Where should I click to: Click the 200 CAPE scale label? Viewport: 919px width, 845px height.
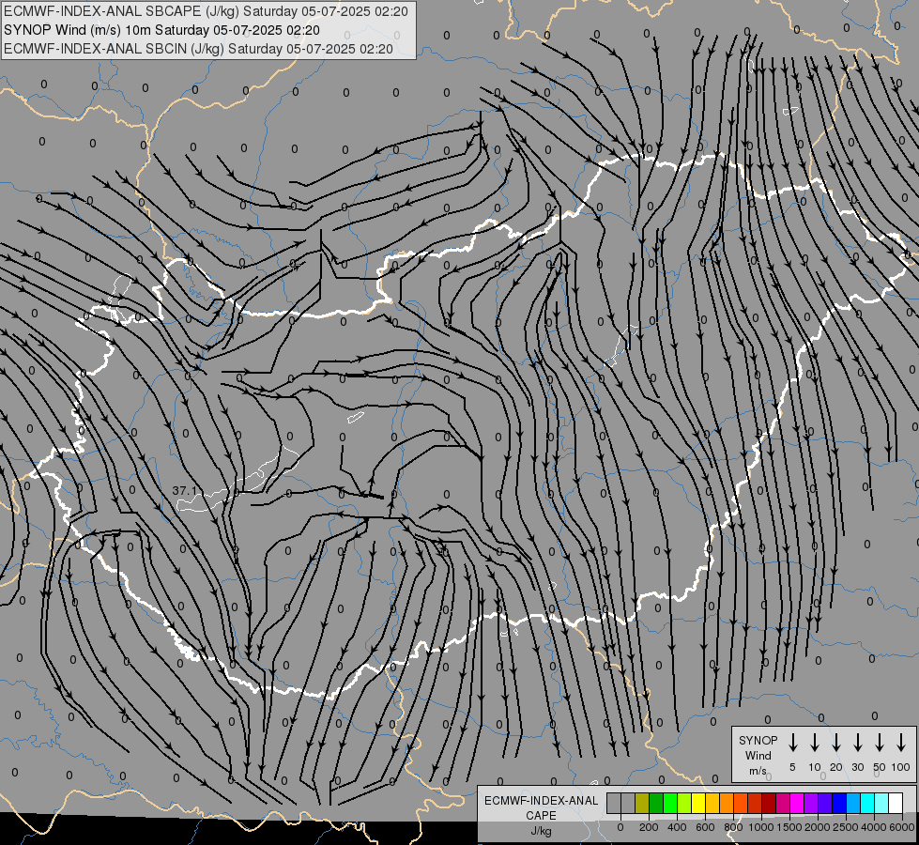[649, 827]
